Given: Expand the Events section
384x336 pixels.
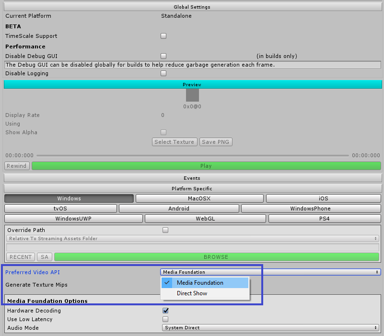Looking at the screenshot, I should (192, 178).
